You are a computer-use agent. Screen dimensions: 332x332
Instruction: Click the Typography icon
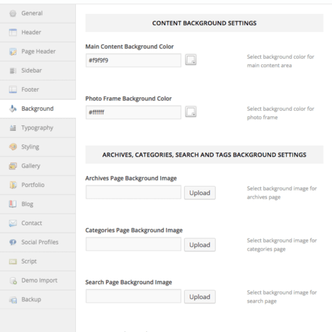13,128
